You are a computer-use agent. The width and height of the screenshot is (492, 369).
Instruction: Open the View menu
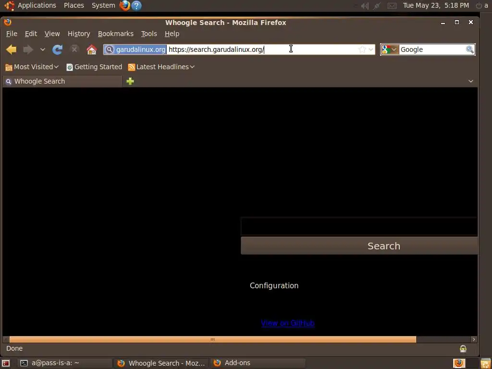pos(52,34)
